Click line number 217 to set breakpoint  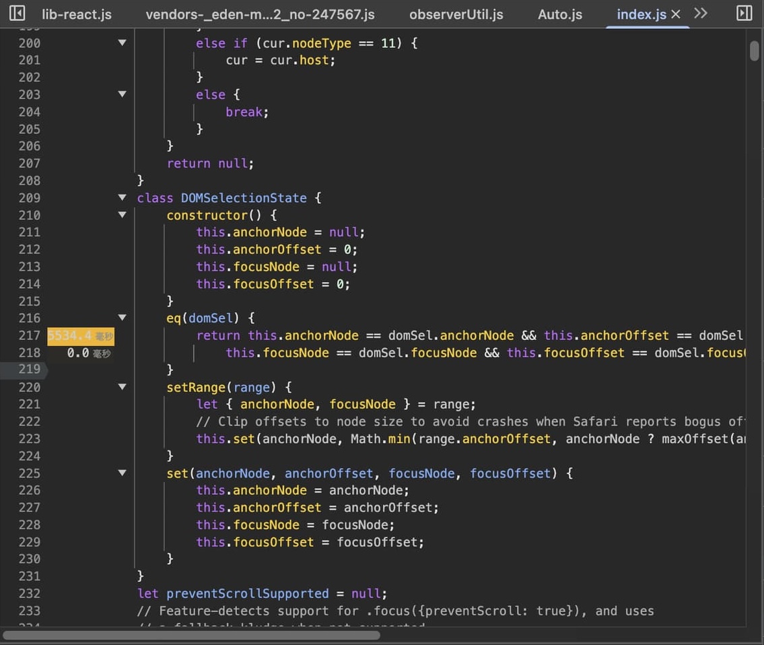30,335
